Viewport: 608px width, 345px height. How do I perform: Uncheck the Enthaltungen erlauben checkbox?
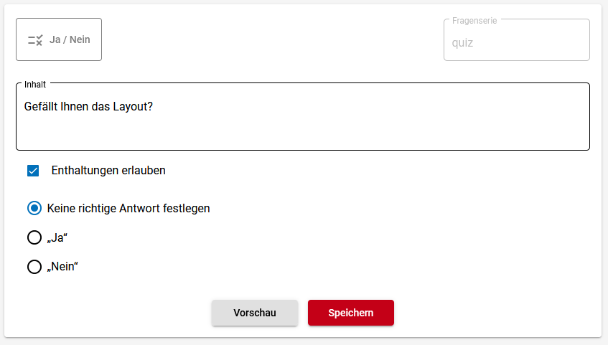click(33, 171)
